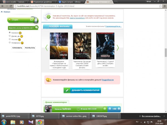Open dropdown for survivor-online-film download
The image size is (167, 125).
(x=89, y=116)
